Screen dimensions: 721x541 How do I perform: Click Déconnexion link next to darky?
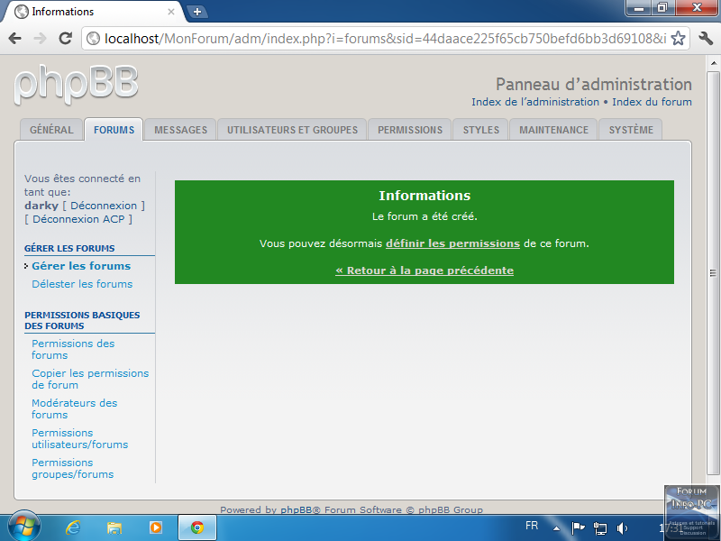(x=104, y=206)
